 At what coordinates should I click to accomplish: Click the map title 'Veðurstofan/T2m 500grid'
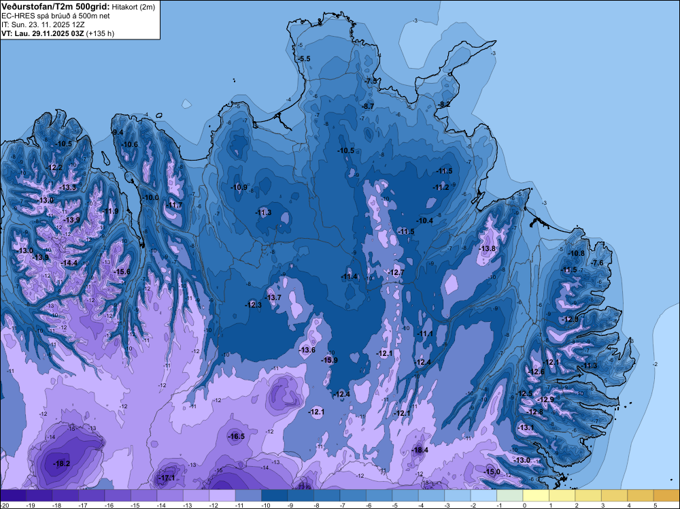coord(56,6)
